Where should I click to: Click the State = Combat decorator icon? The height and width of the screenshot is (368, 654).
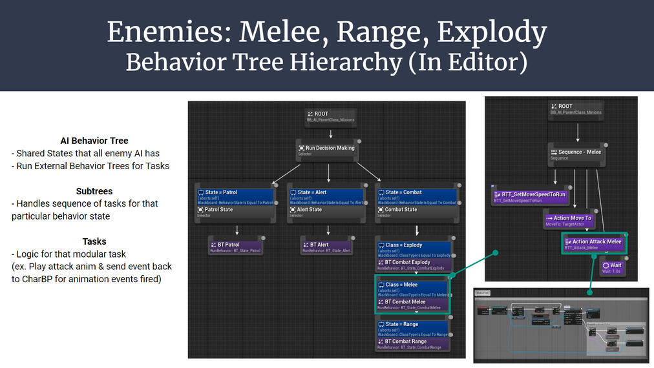[381, 192]
